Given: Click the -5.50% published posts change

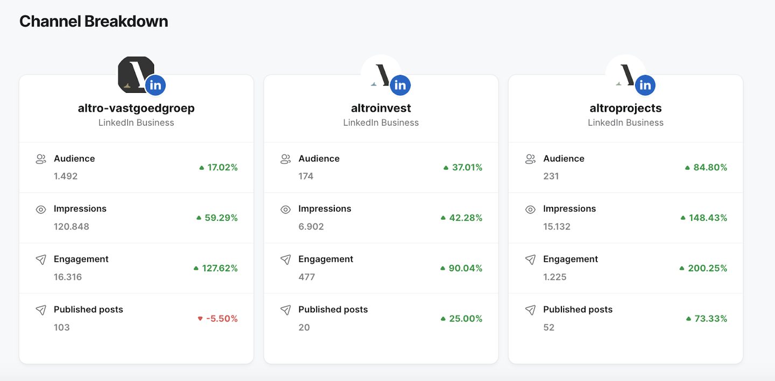Looking at the screenshot, I should 222,319.
